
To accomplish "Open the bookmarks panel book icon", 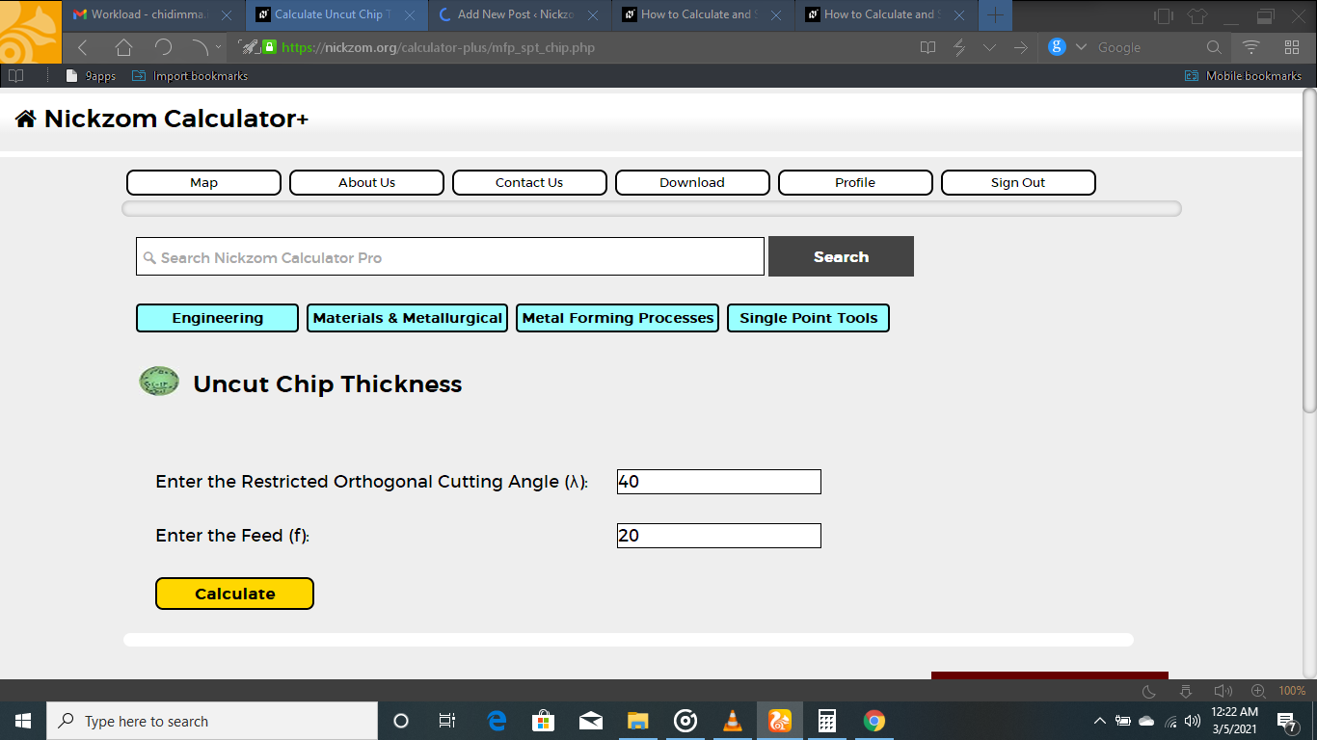I will pyautogui.click(x=16, y=76).
